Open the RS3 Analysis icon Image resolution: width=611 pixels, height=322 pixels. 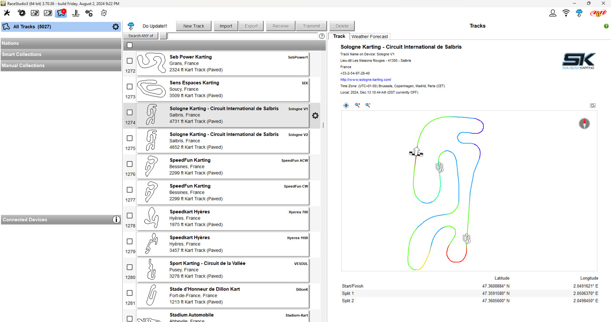[48, 13]
